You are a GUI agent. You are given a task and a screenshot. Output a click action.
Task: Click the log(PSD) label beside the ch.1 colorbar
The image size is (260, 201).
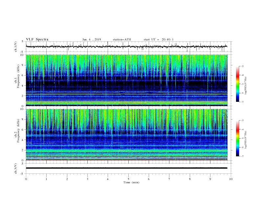pos(246,86)
